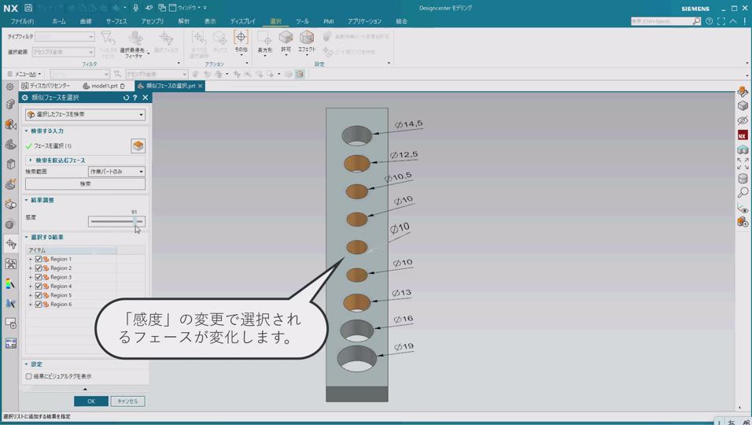Uncheck the Region 4 checkbox

click(39, 286)
